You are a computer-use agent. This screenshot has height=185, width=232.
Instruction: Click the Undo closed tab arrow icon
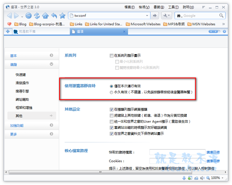coord(54,15)
